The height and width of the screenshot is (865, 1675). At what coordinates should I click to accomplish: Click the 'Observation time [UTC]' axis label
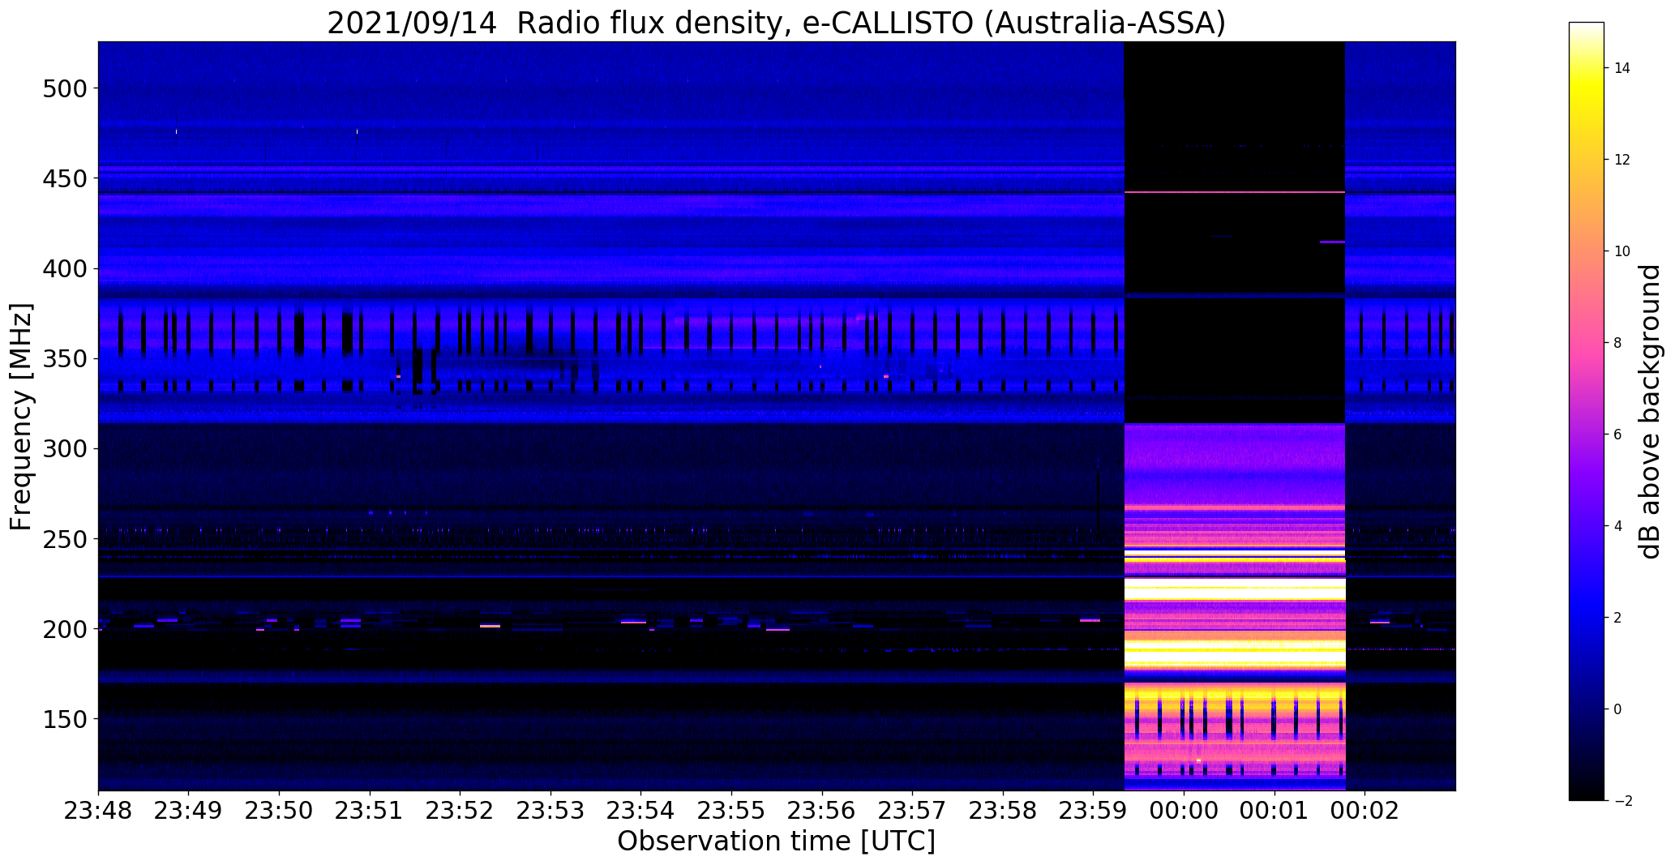point(776,841)
